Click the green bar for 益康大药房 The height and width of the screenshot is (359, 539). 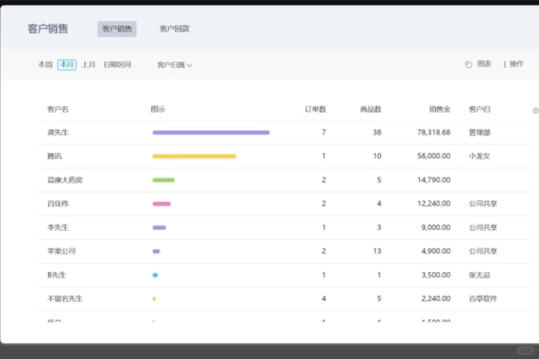pos(163,180)
